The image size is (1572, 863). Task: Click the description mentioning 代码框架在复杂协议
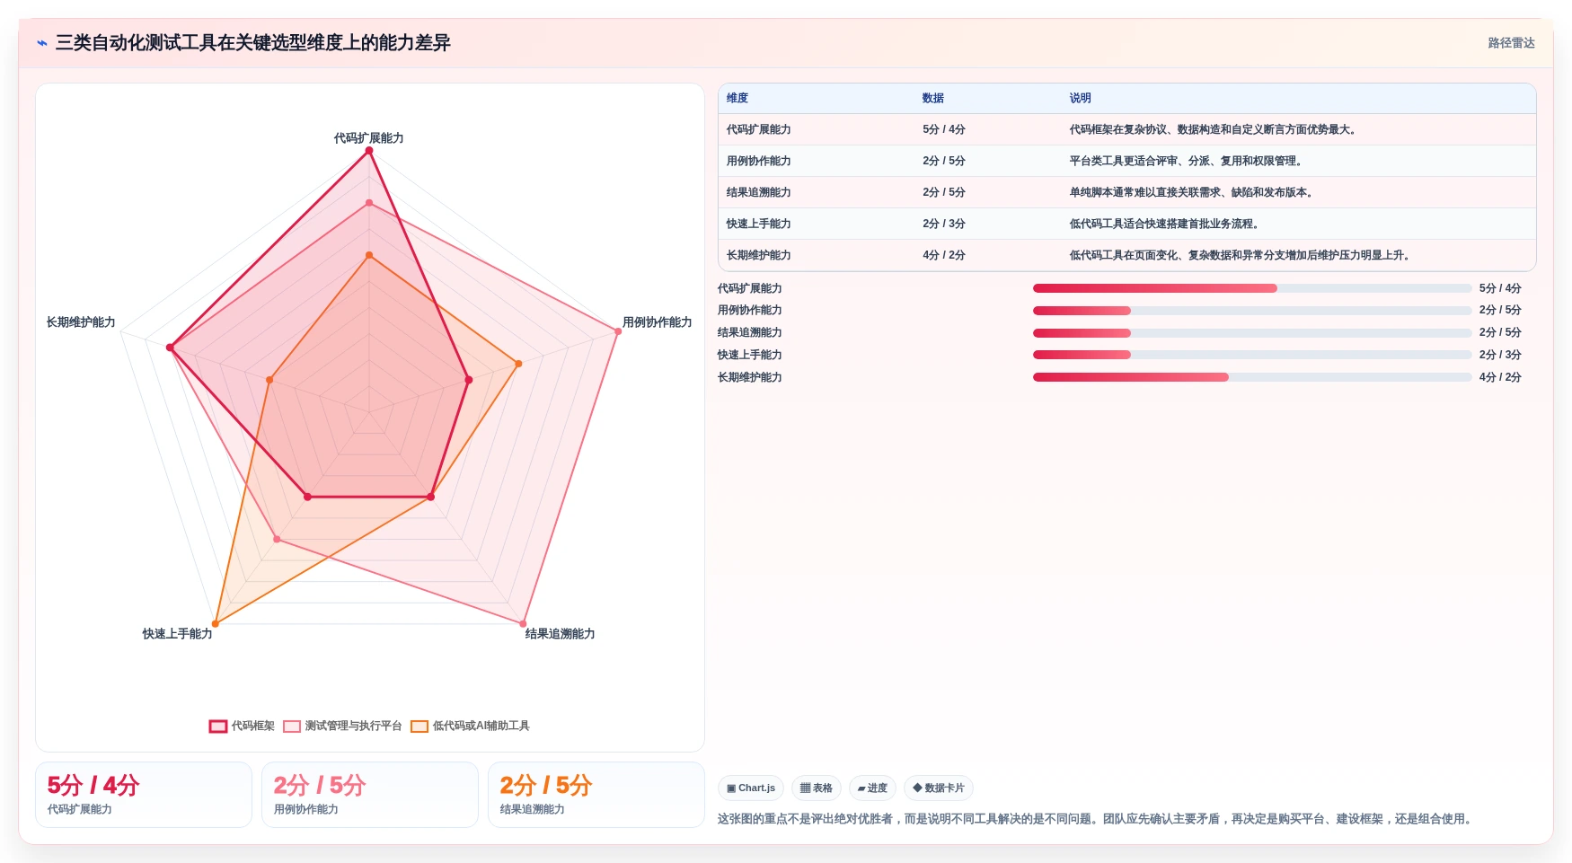point(1213,129)
